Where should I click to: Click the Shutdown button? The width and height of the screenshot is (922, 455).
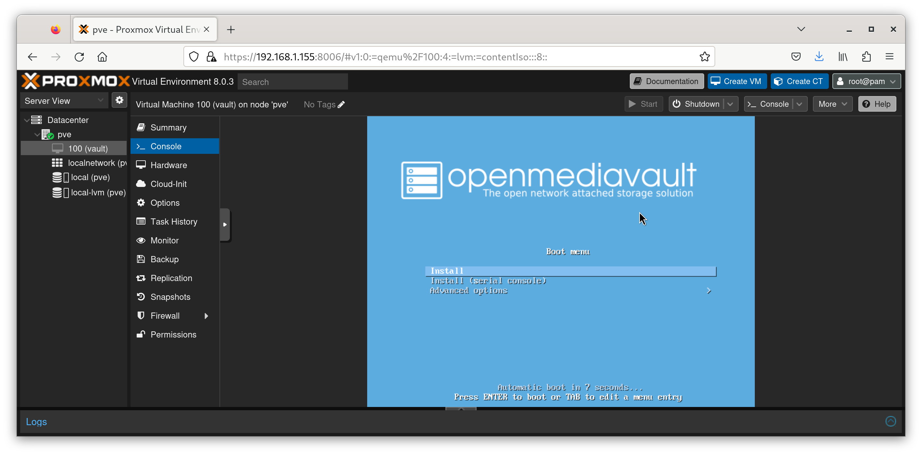[696, 104]
